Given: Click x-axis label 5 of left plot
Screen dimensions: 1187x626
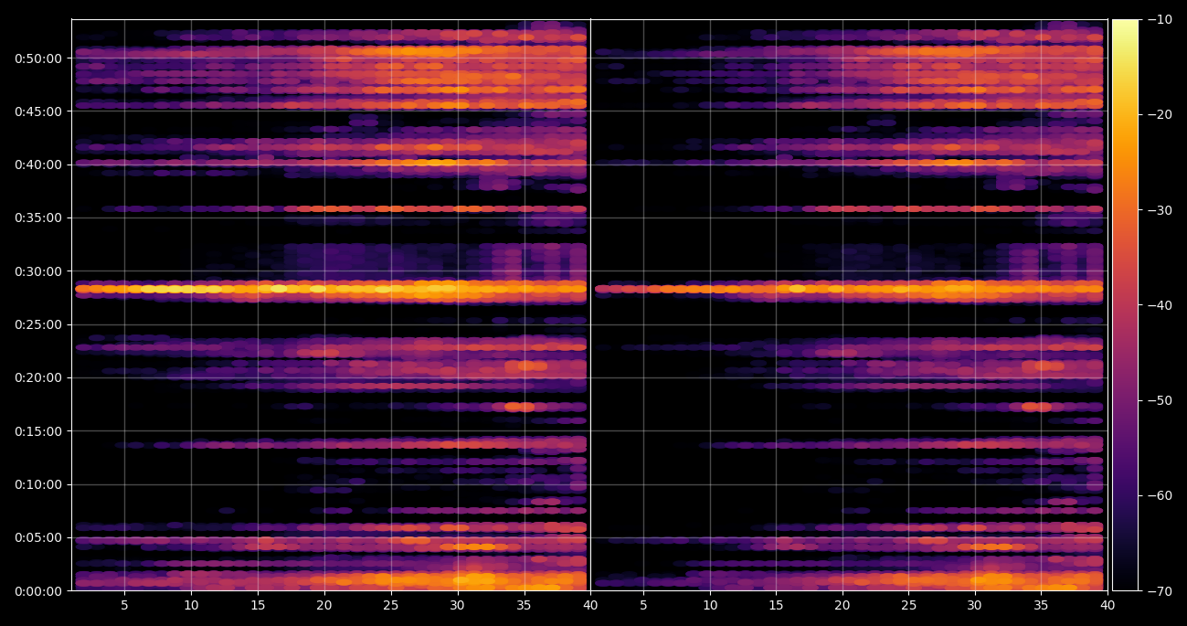Looking at the screenshot, I should point(124,605).
